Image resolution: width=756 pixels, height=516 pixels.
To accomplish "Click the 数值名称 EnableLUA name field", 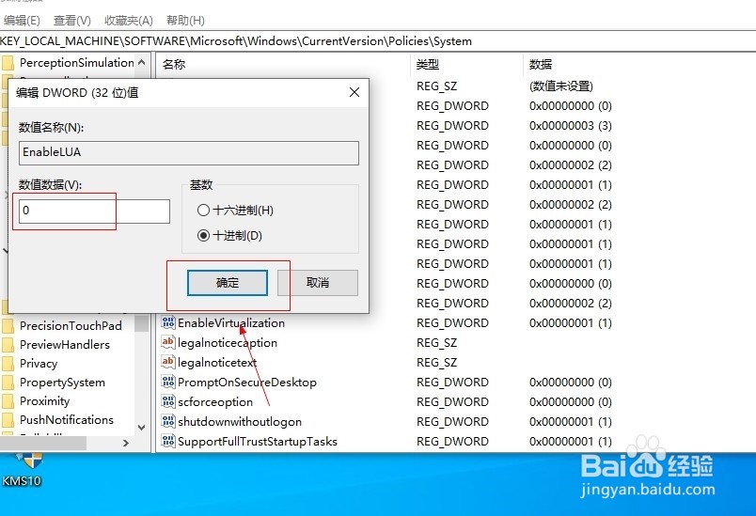I will pos(189,152).
